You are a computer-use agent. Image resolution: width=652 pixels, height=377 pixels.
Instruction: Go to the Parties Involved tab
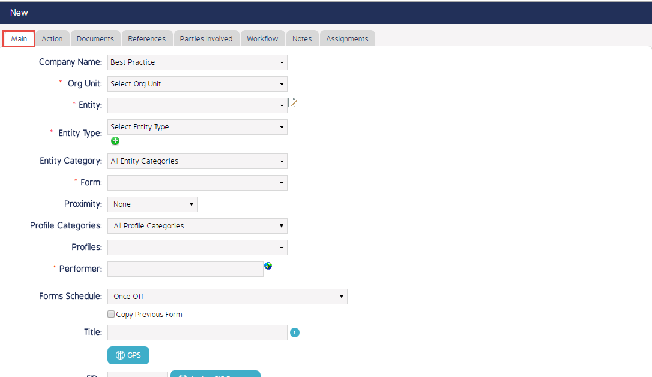[x=206, y=38]
